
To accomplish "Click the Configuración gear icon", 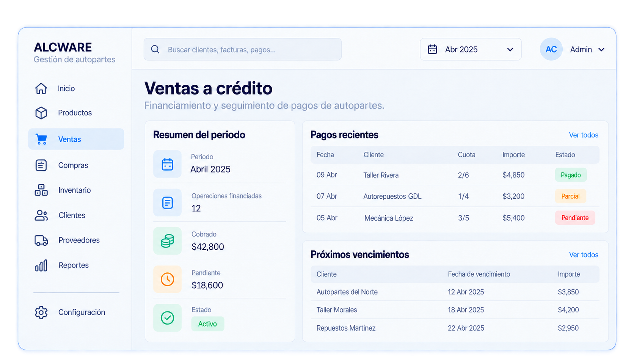I will (x=41, y=312).
